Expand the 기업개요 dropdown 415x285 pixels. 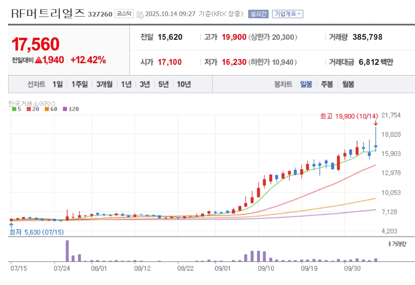tap(288, 14)
